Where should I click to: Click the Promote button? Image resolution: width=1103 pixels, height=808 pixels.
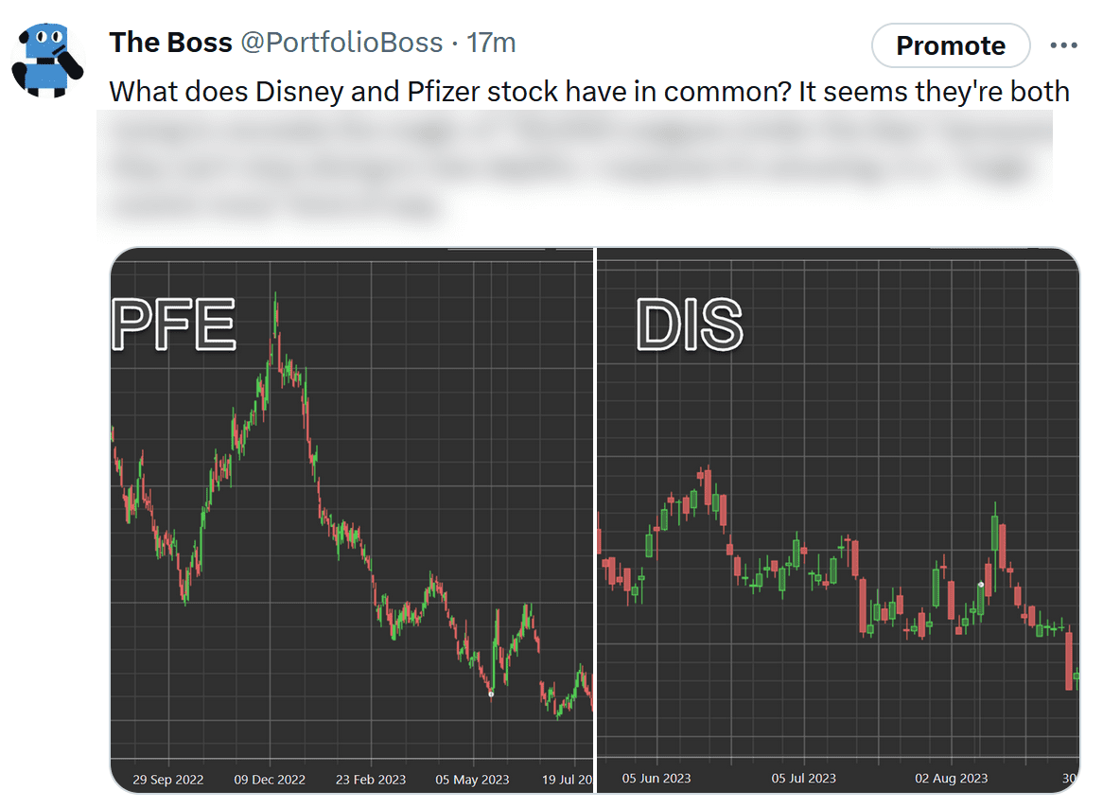click(x=950, y=45)
